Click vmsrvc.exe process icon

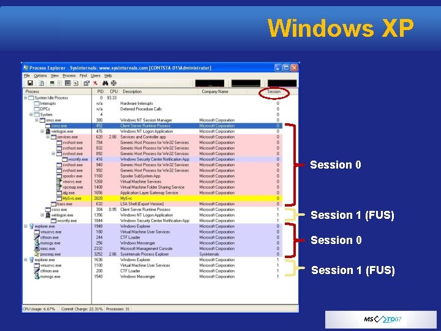[59, 181]
